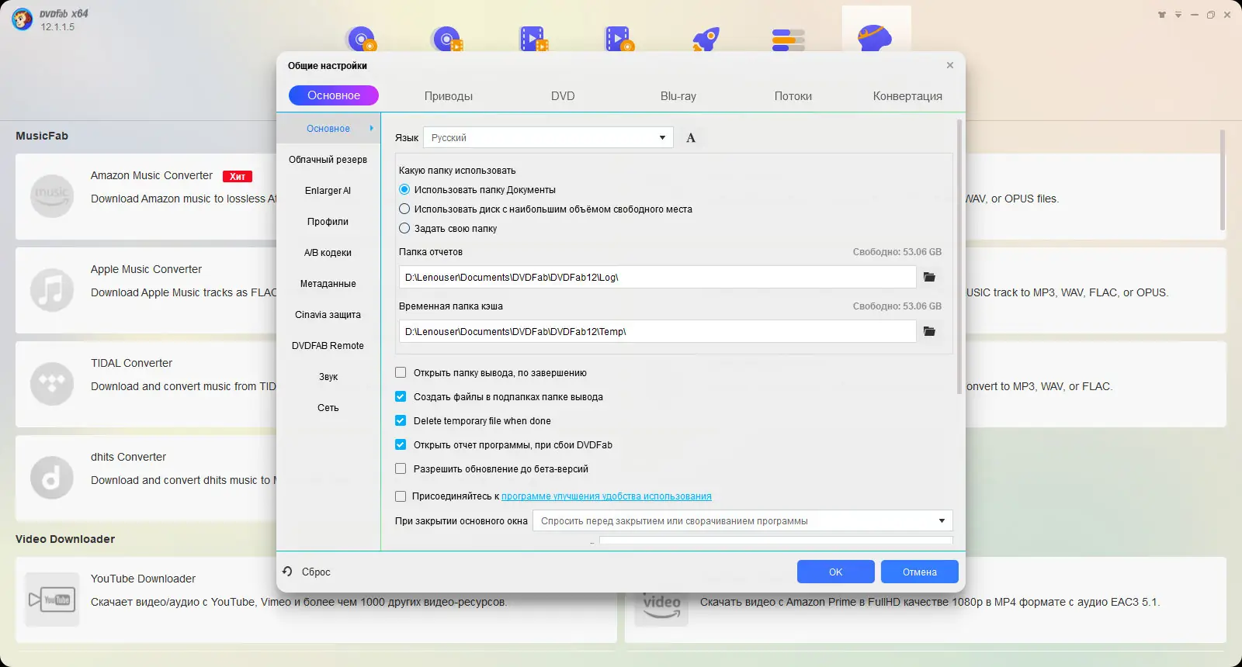The image size is (1242, 667).
Task: Select DVDFAB Remote in the sidebar
Action: pos(328,345)
